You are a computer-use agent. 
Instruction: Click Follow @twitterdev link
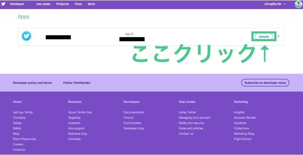(77, 83)
